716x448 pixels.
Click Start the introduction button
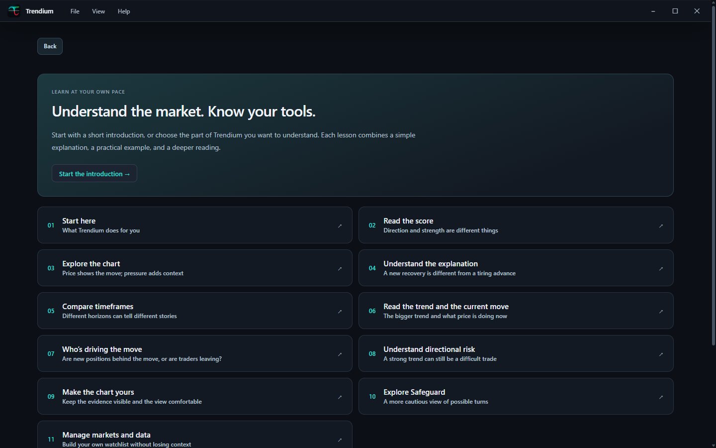(x=94, y=173)
